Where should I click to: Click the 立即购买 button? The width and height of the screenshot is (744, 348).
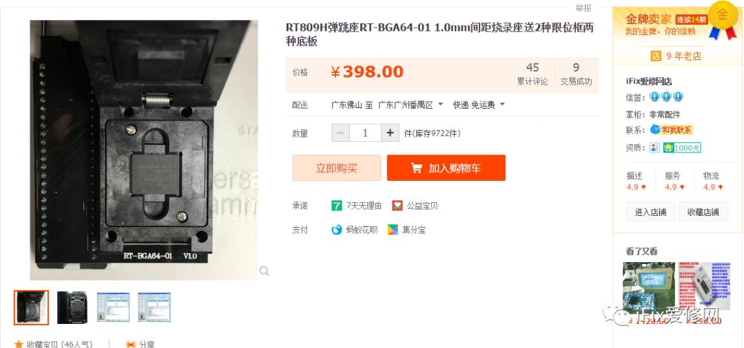coord(336,168)
